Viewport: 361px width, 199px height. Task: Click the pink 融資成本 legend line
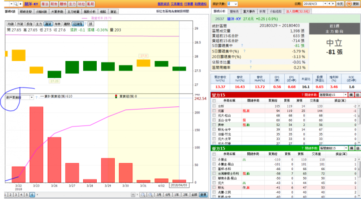coord(84,18)
